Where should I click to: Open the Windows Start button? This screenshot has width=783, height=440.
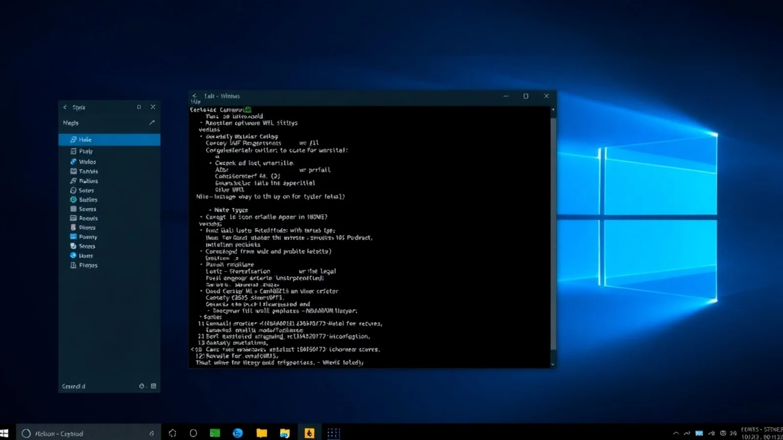point(4,433)
